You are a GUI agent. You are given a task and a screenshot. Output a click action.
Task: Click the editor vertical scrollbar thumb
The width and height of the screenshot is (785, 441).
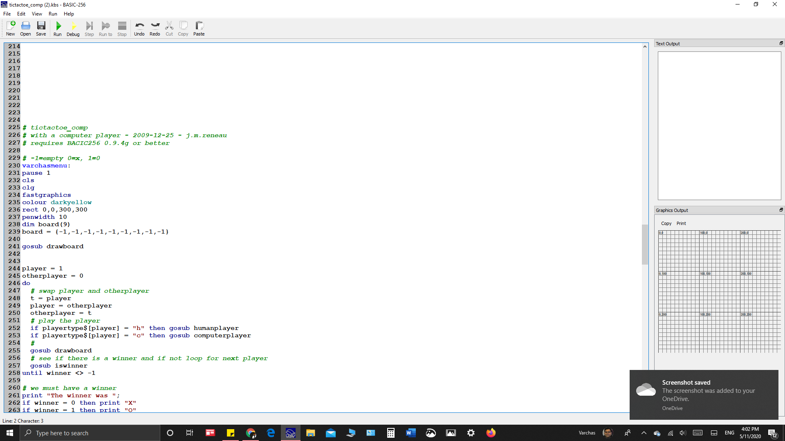[645, 244]
